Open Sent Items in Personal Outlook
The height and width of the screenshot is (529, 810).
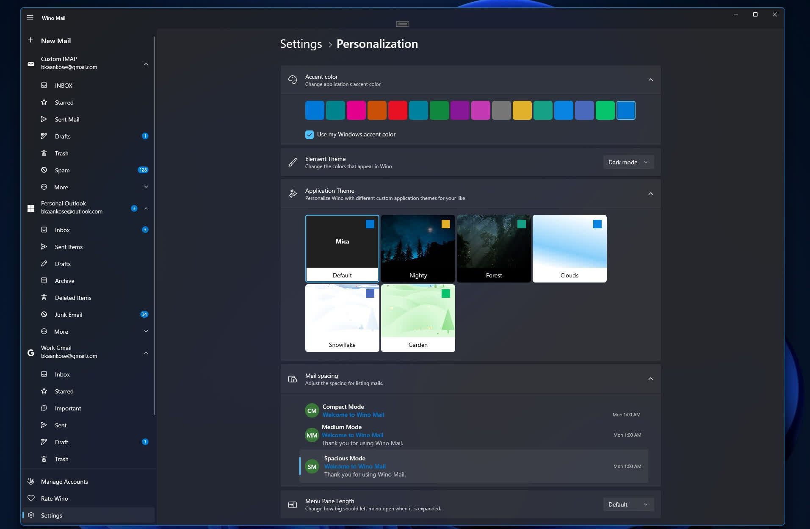[x=69, y=247]
